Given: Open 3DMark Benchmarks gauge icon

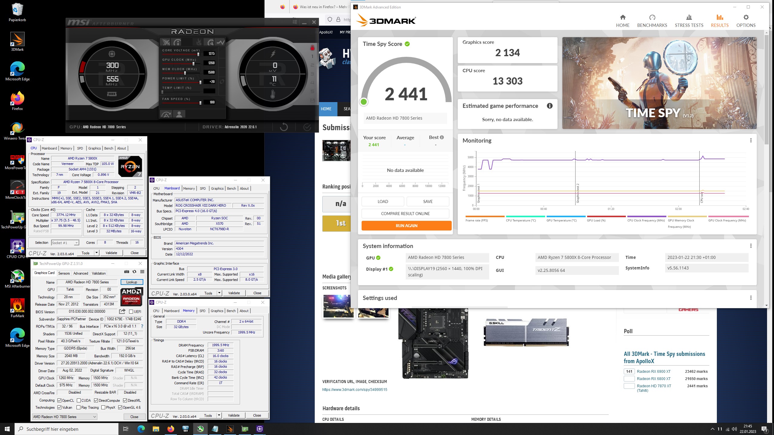Looking at the screenshot, I should [x=652, y=17].
